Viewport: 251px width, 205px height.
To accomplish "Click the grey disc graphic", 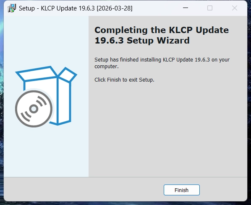I will point(34,109).
